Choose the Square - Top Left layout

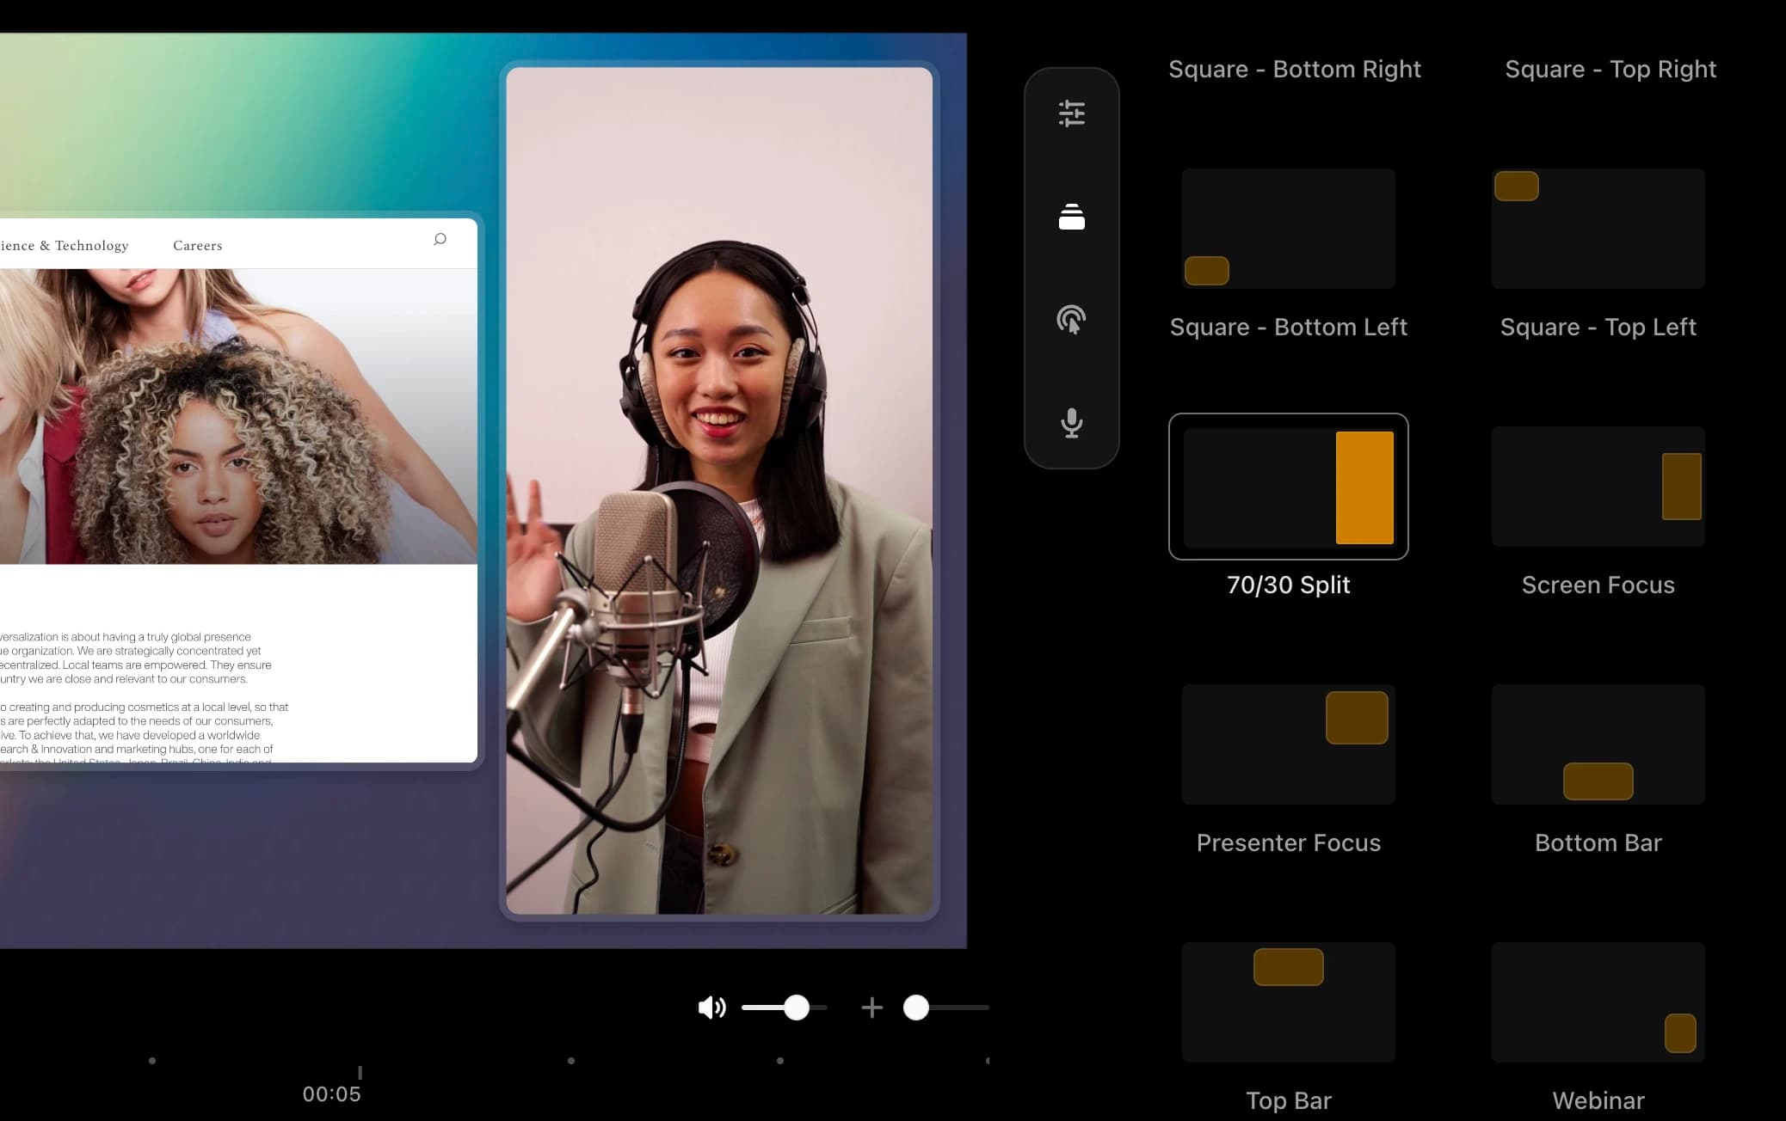coord(1597,228)
